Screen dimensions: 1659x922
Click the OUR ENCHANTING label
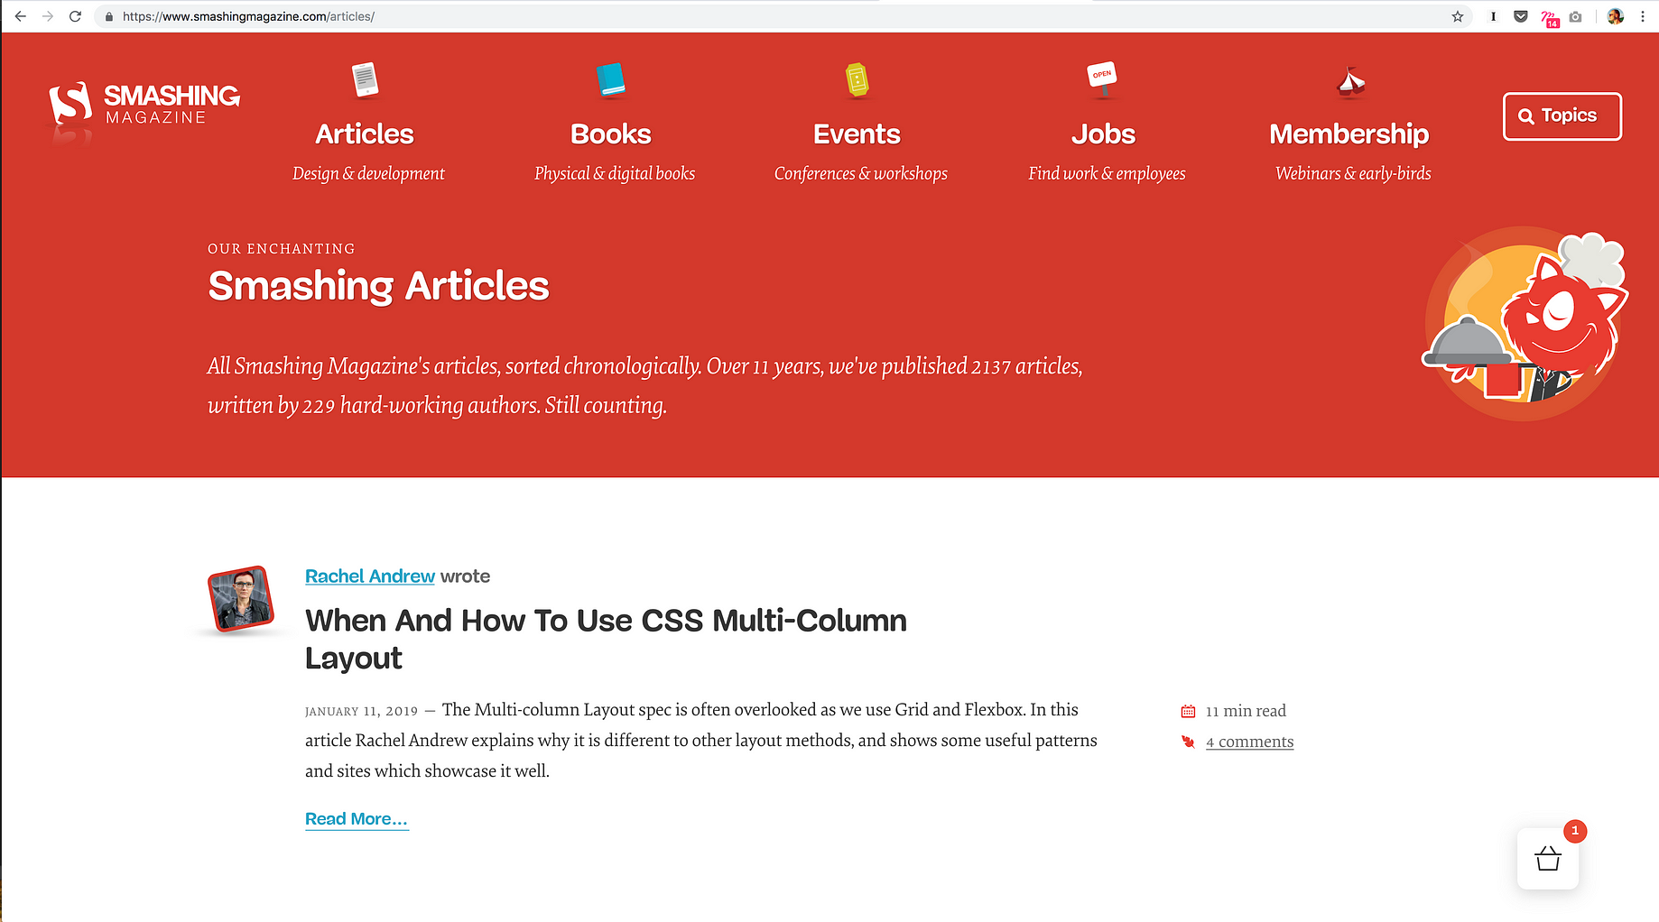(x=282, y=249)
